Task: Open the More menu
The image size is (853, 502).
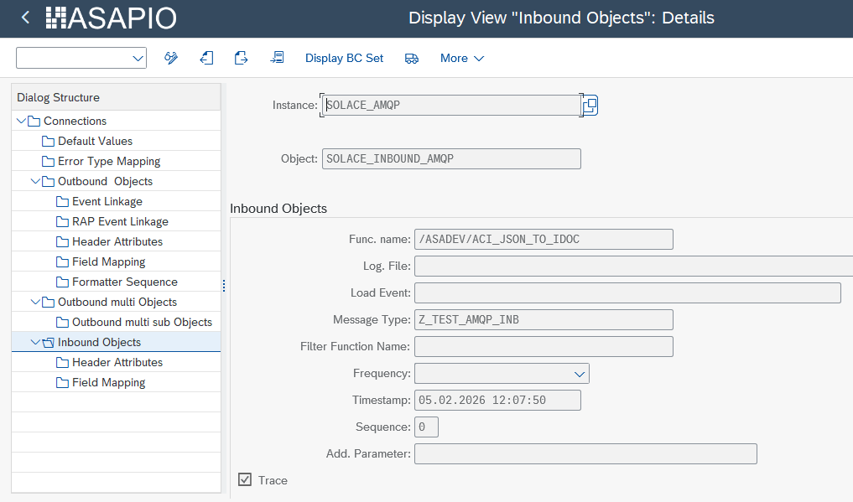Action: coord(462,58)
